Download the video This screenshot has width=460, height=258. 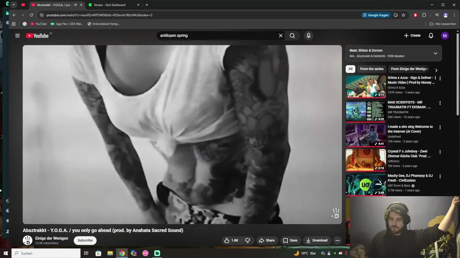tap(317, 240)
